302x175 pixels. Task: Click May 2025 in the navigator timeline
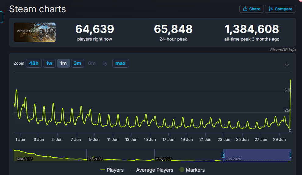(x=163, y=159)
